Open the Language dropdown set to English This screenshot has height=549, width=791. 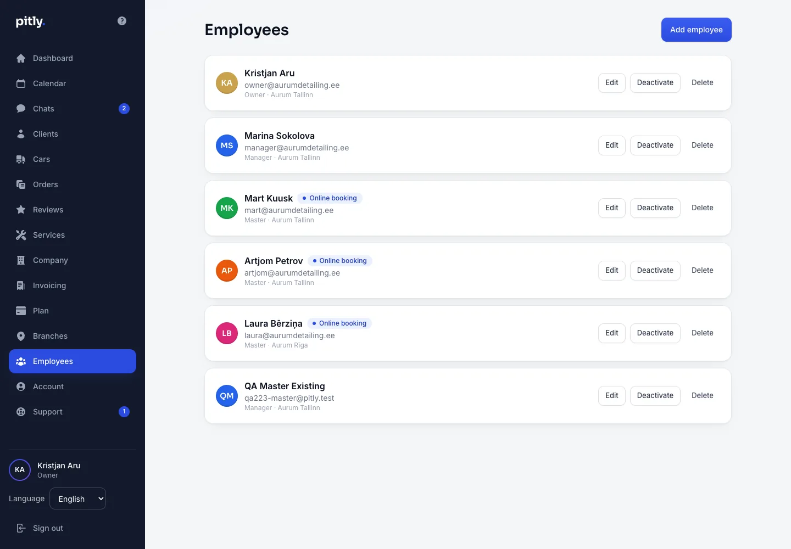coord(77,498)
